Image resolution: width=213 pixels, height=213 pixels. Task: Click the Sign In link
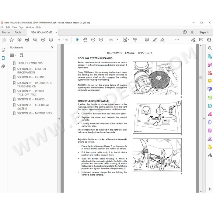coord(204,32)
